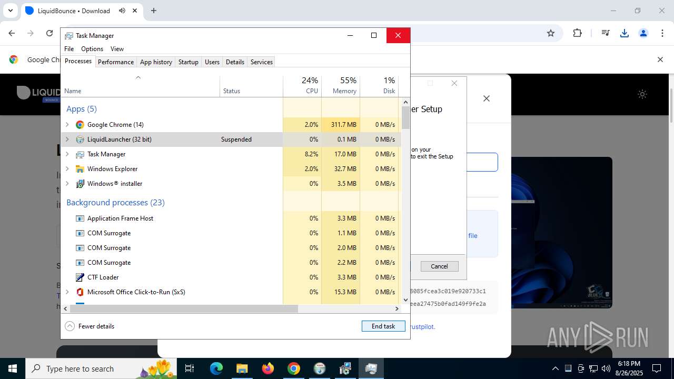The width and height of the screenshot is (674, 379).
Task: Open the Windows Start menu
Action: 13,368
